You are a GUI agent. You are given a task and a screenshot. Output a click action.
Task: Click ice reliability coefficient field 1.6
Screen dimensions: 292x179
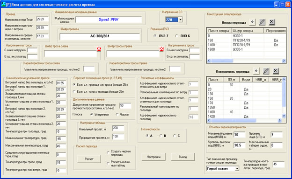(193, 117)
